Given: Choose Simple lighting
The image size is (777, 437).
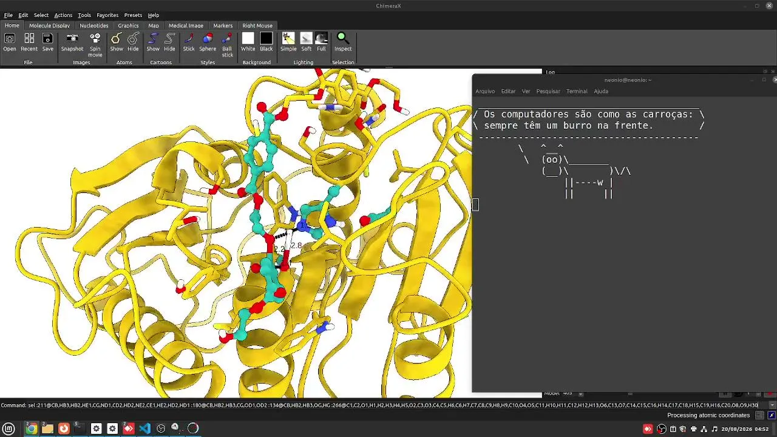Looking at the screenshot, I should pos(288,38).
